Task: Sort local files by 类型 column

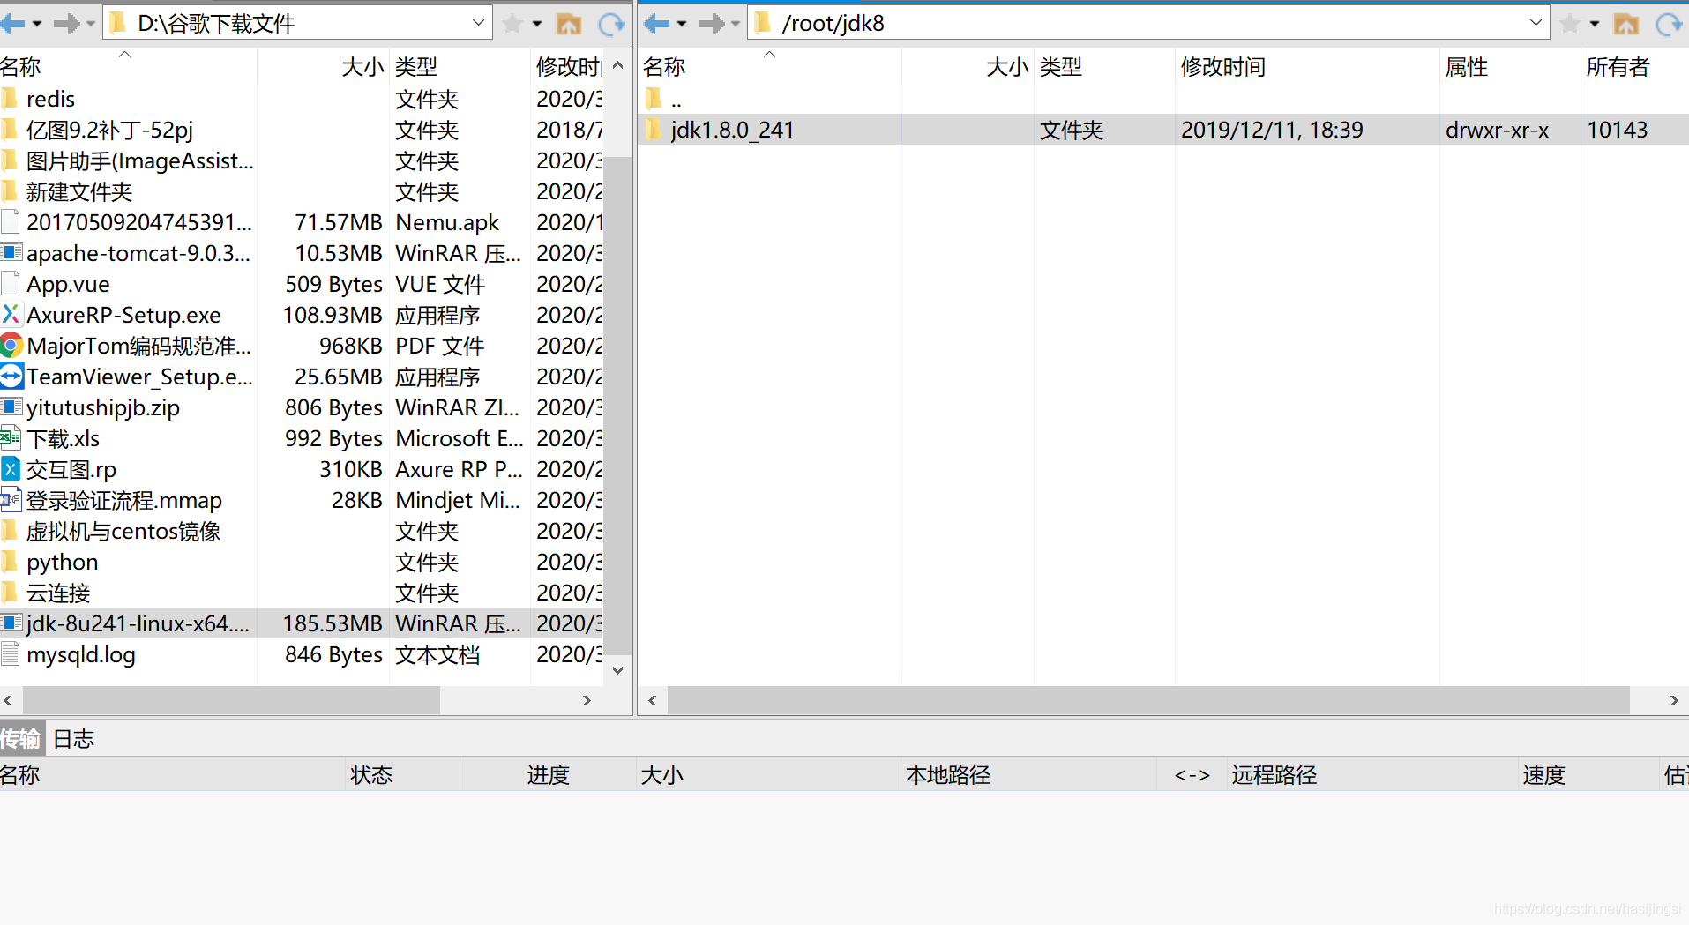Action: [459, 67]
